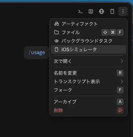Choose アーカイブ from the menu
This screenshot has width=133, height=137.
[x=88, y=102]
